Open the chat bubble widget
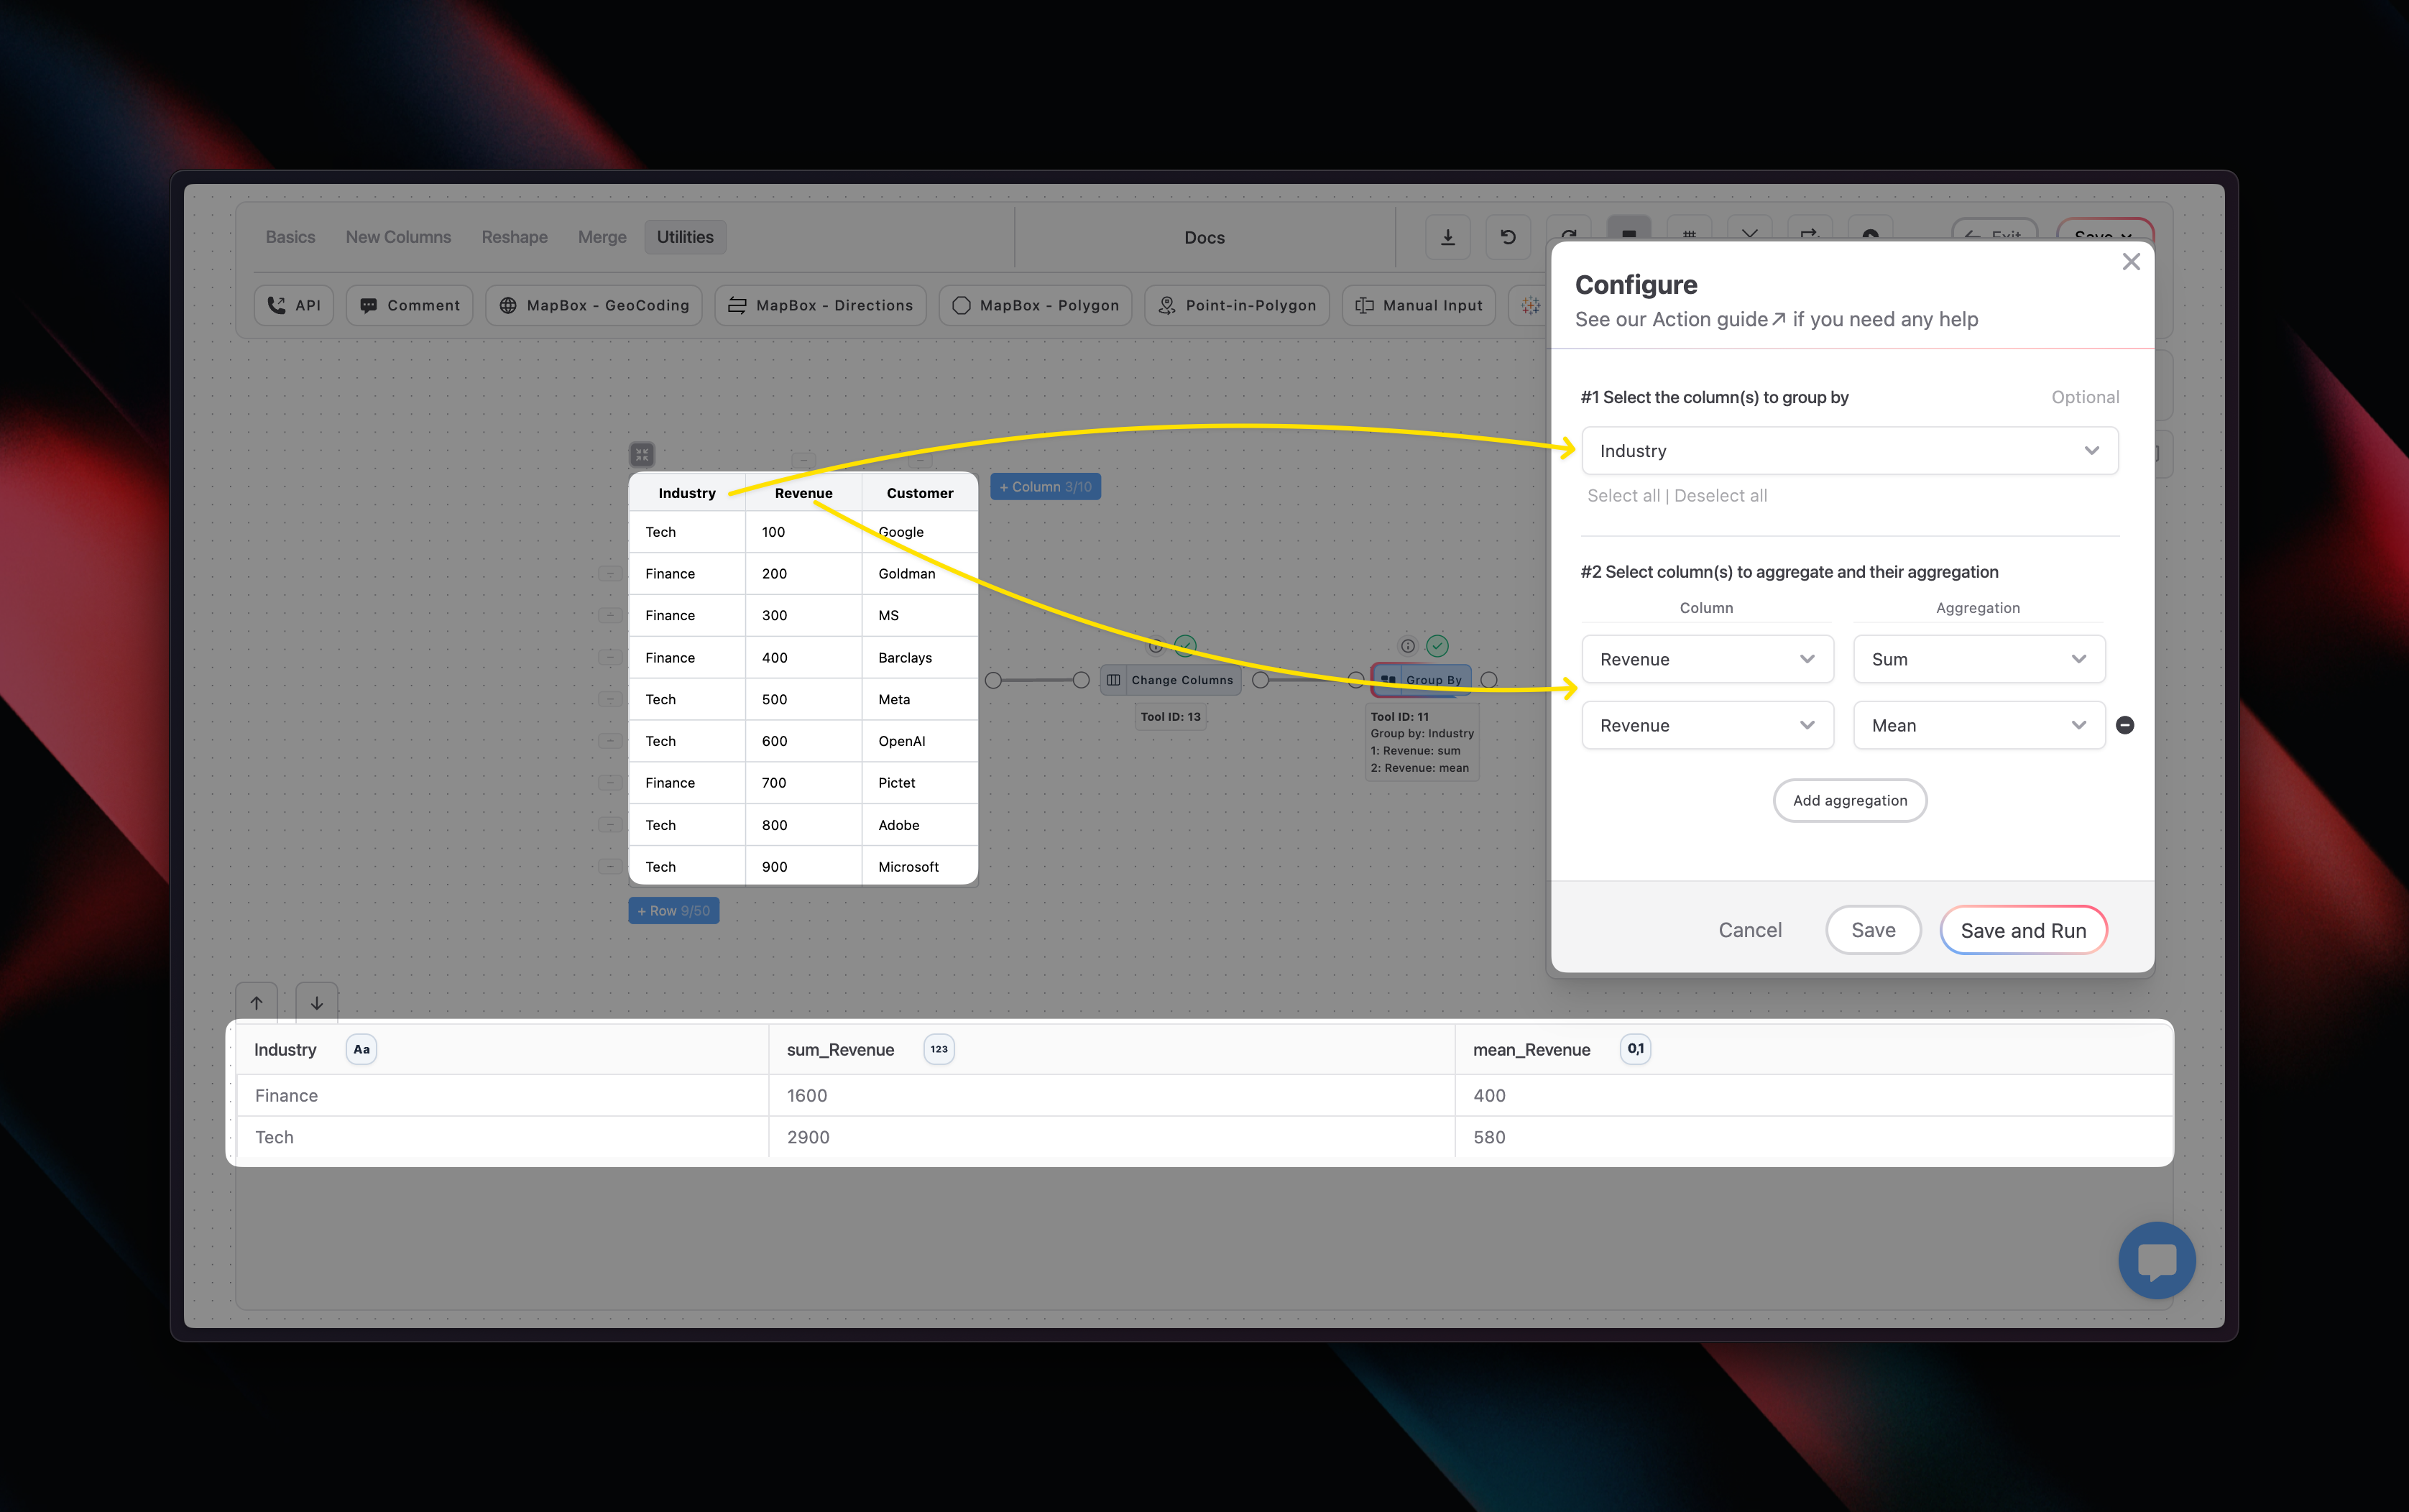This screenshot has height=1512, width=2409. click(2156, 1260)
